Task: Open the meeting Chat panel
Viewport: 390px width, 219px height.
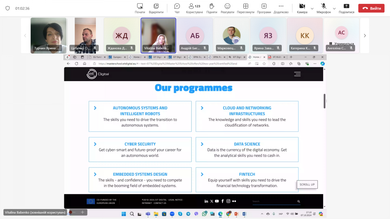Action: tap(177, 8)
